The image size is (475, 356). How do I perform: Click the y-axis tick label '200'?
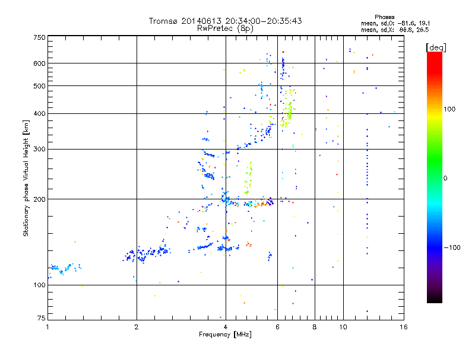click(x=40, y=199)
